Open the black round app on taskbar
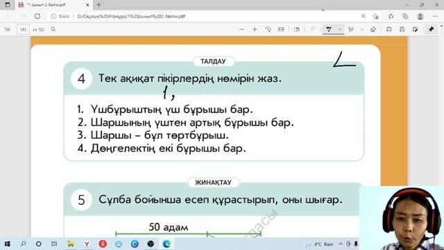The width and height of the screenshot is (444, 250). (x=151, y=244)
